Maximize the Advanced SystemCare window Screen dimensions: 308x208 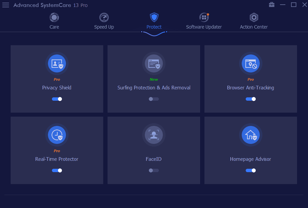tap(294, 5)
